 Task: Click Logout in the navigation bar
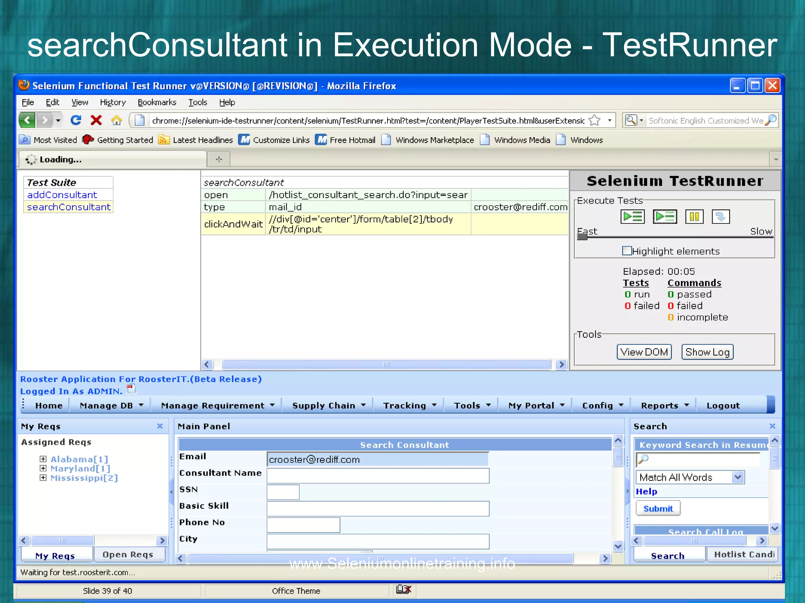click(x=723, y=406)
